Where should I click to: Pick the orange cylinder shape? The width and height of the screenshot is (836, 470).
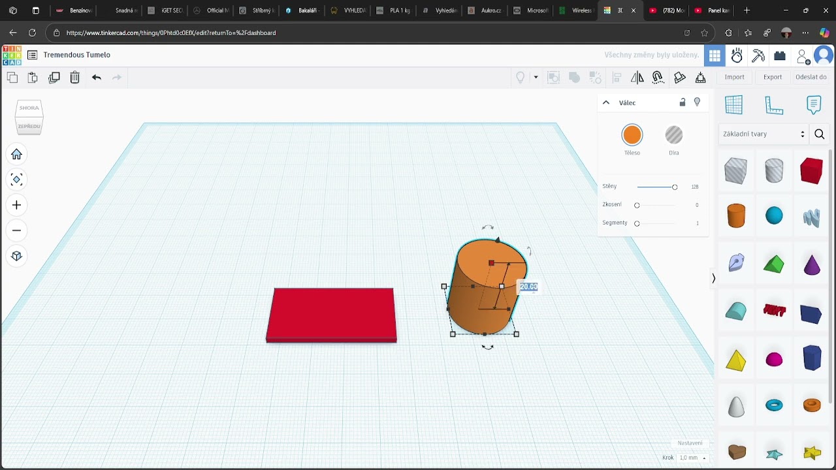click(x=736, y=216)
